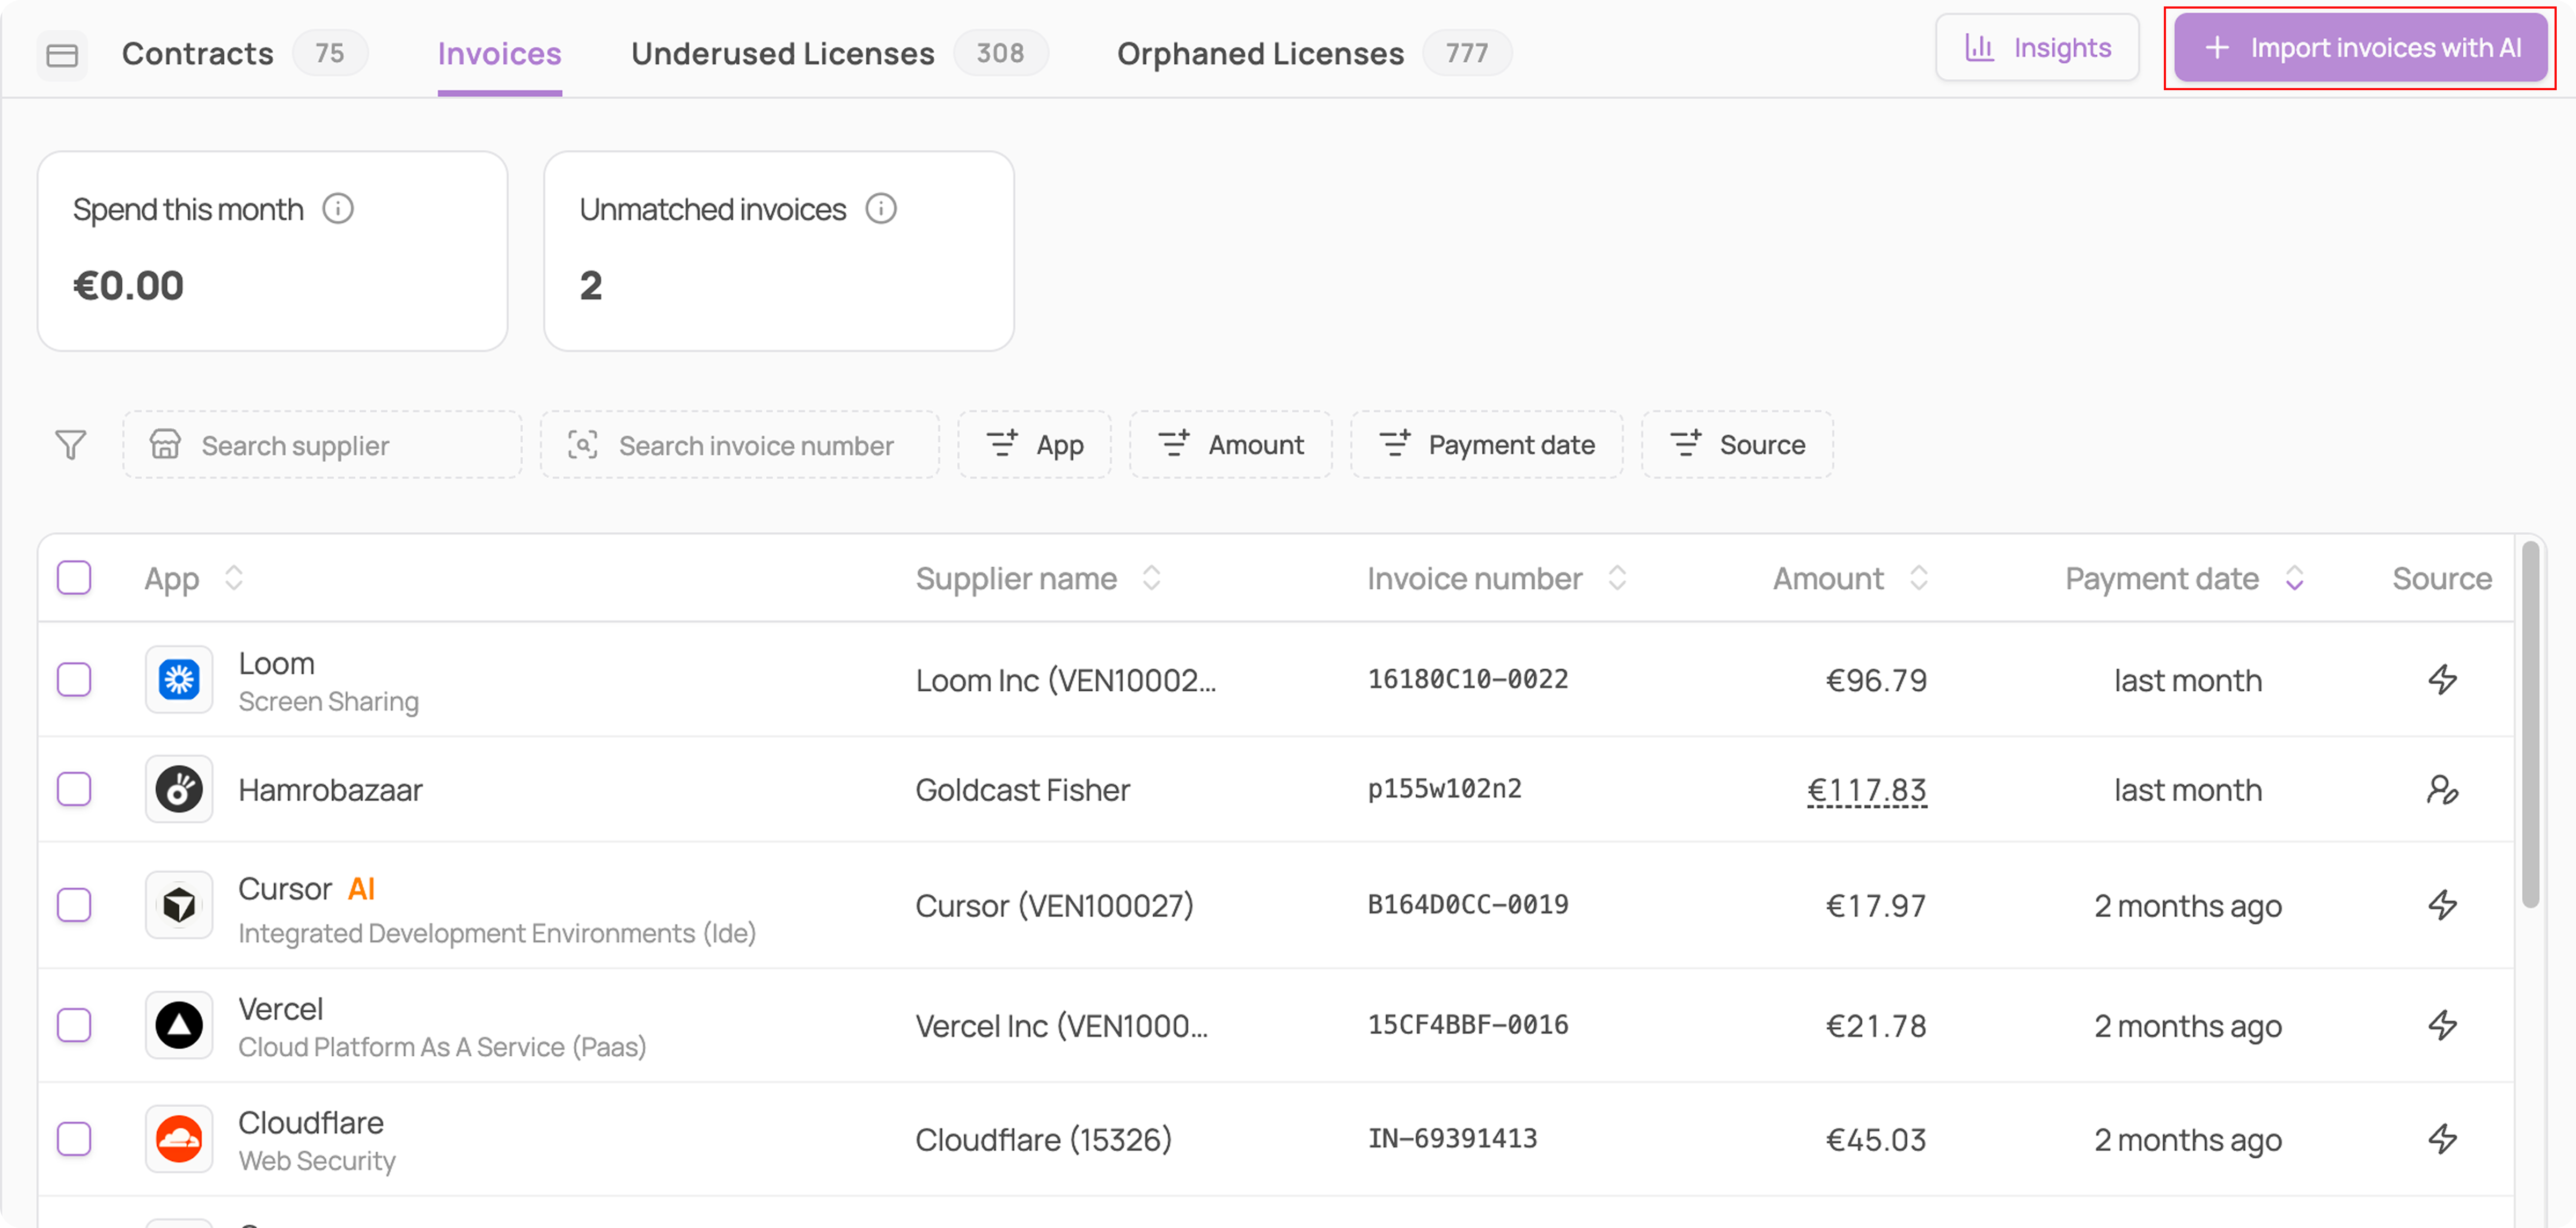Screen dimensions: 2576x1228
Task: Click the Source column header
Action: pyautogui.click(x=2441, y=578)
